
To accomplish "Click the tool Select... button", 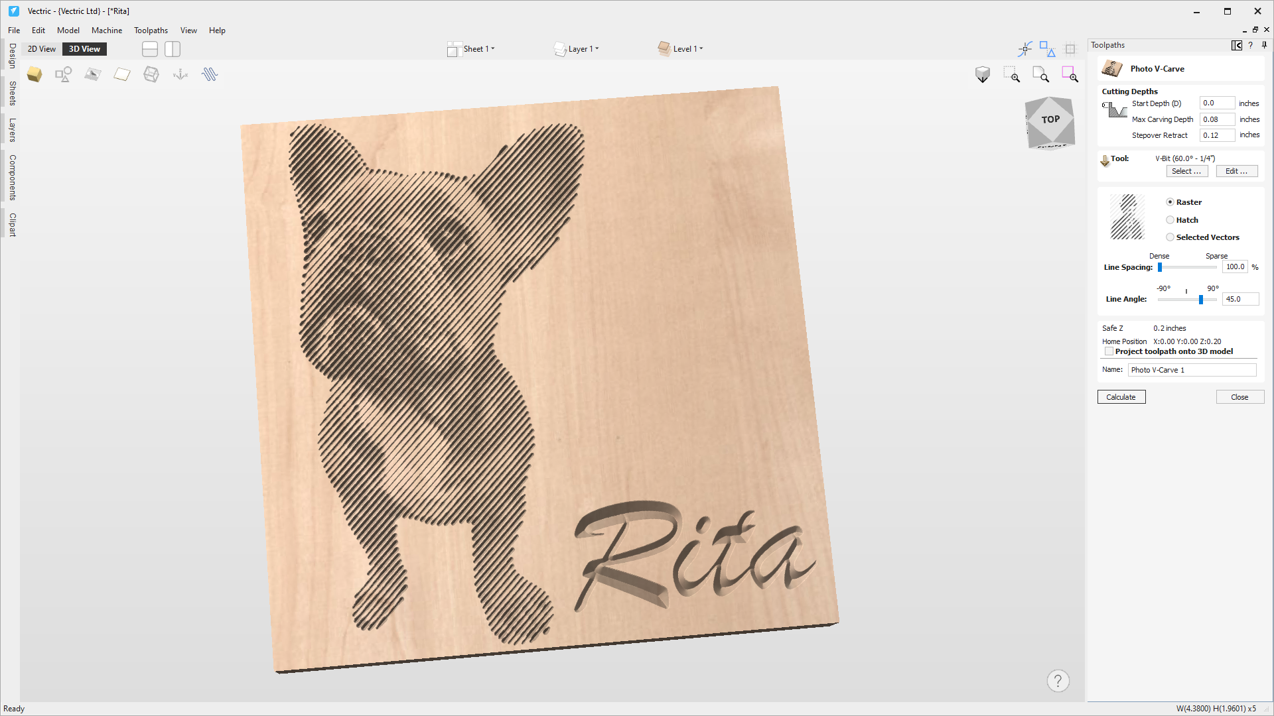I will click(1186, 171).
